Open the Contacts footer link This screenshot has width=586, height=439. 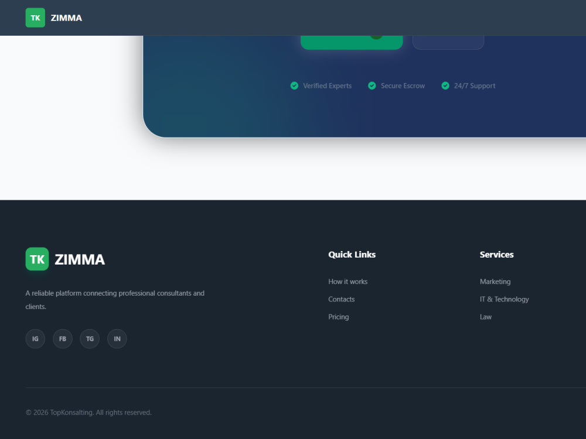point(341,299)
